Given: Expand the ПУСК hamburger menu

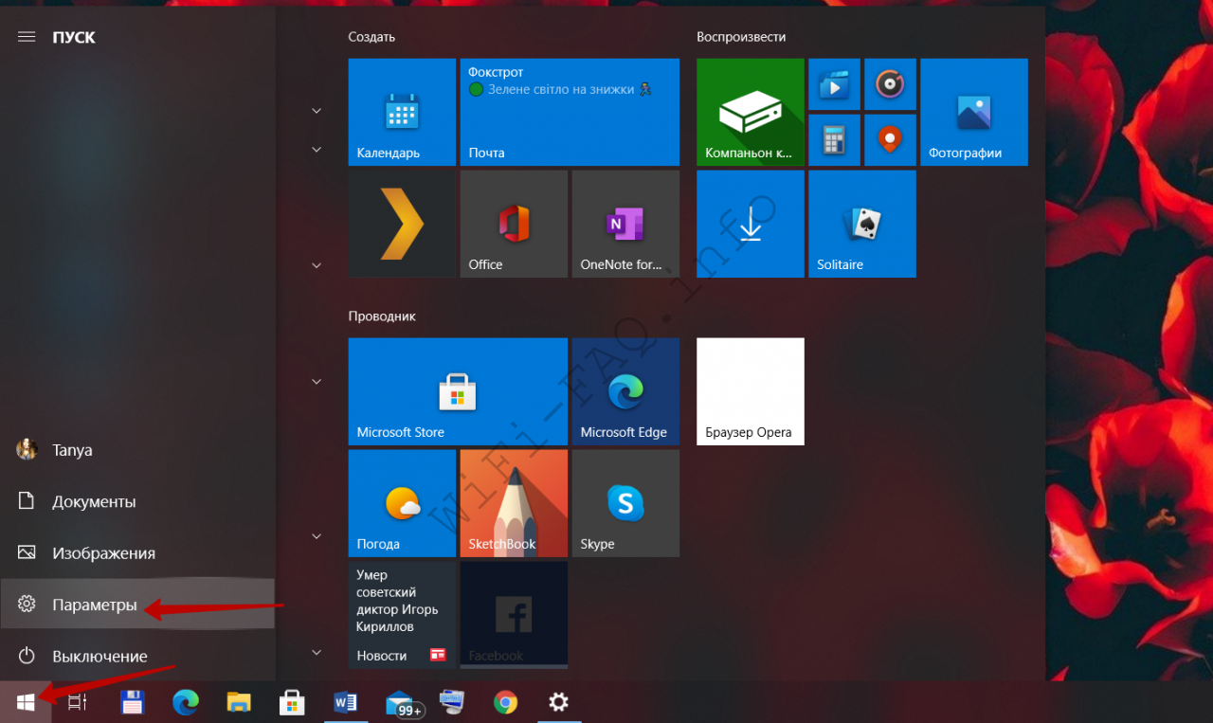Looking at the screenshot, I should click(x=27, y=37).
